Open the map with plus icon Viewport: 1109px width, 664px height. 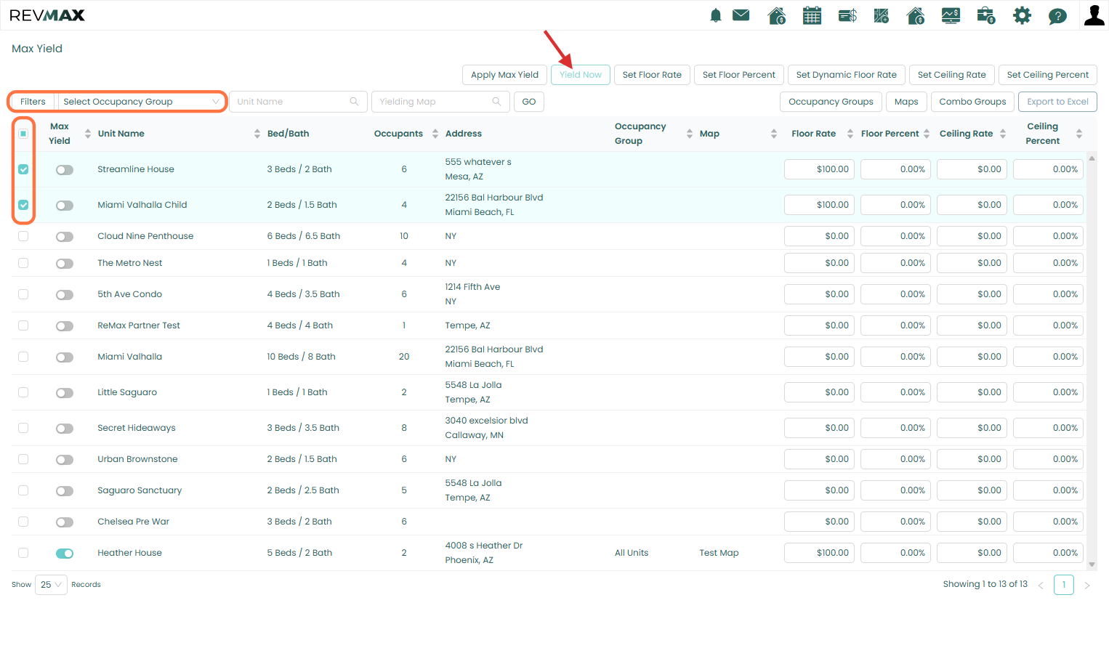click(882, 15)
